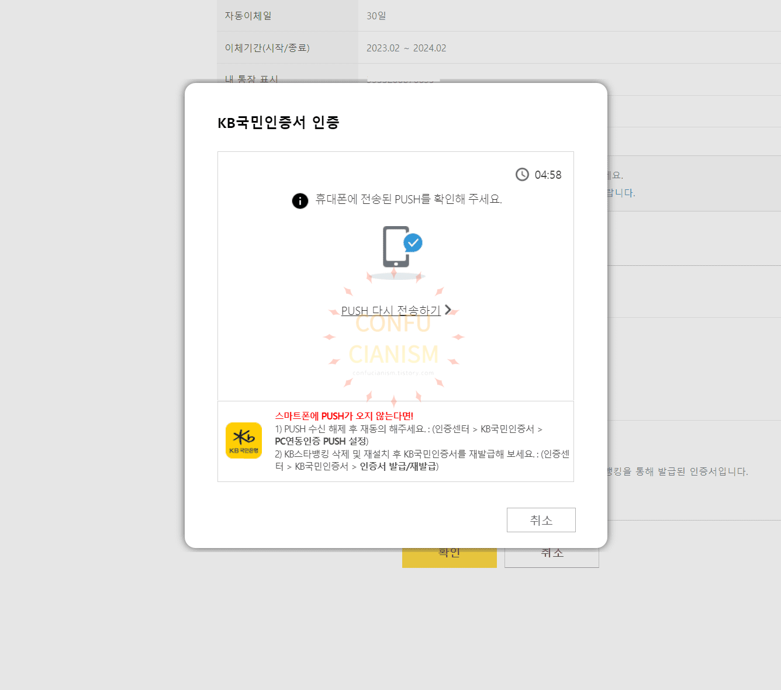Click the smartphone with checkmark icon
This screenshot has width=781, height=690.
pos(402,247)
